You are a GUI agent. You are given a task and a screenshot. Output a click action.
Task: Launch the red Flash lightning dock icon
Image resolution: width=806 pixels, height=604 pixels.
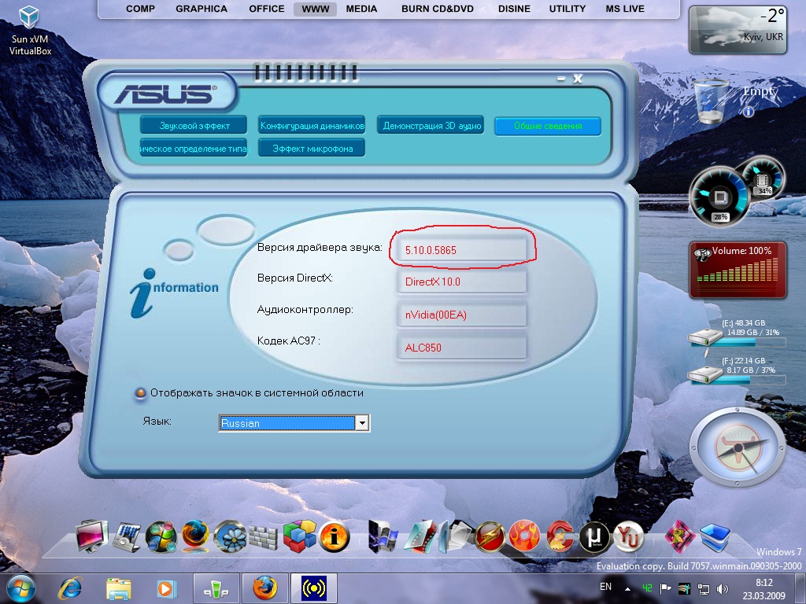[x=490, y=536]
